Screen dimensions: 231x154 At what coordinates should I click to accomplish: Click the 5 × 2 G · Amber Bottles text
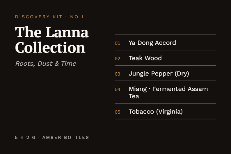tap(52, 137)
